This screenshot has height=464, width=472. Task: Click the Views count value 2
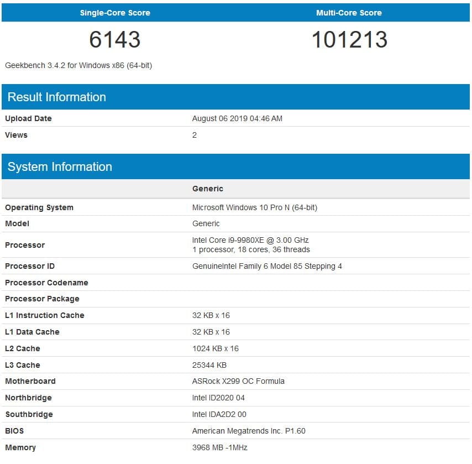point(195,135)
